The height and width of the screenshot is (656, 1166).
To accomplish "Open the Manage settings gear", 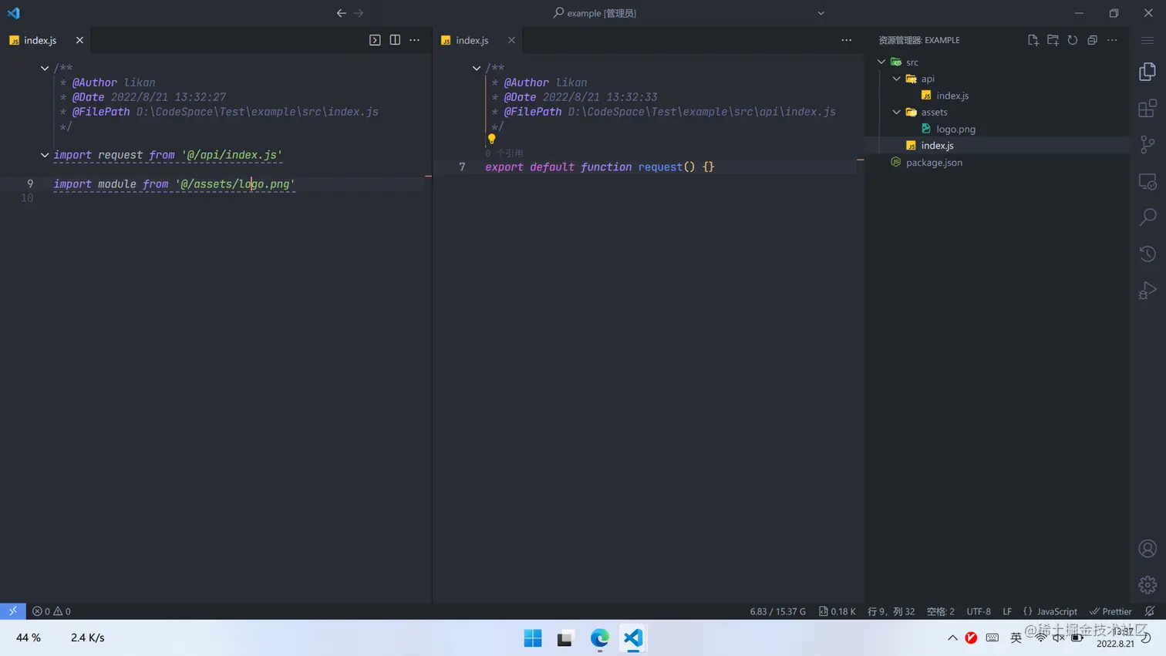I will click(x=1147, y=584).
